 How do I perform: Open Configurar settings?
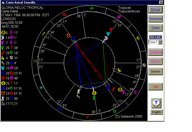[x=155, y=52]
